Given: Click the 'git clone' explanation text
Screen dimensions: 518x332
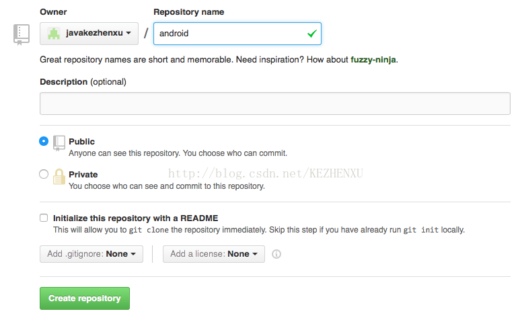Looking at the screenshot, I should [259, 230].
